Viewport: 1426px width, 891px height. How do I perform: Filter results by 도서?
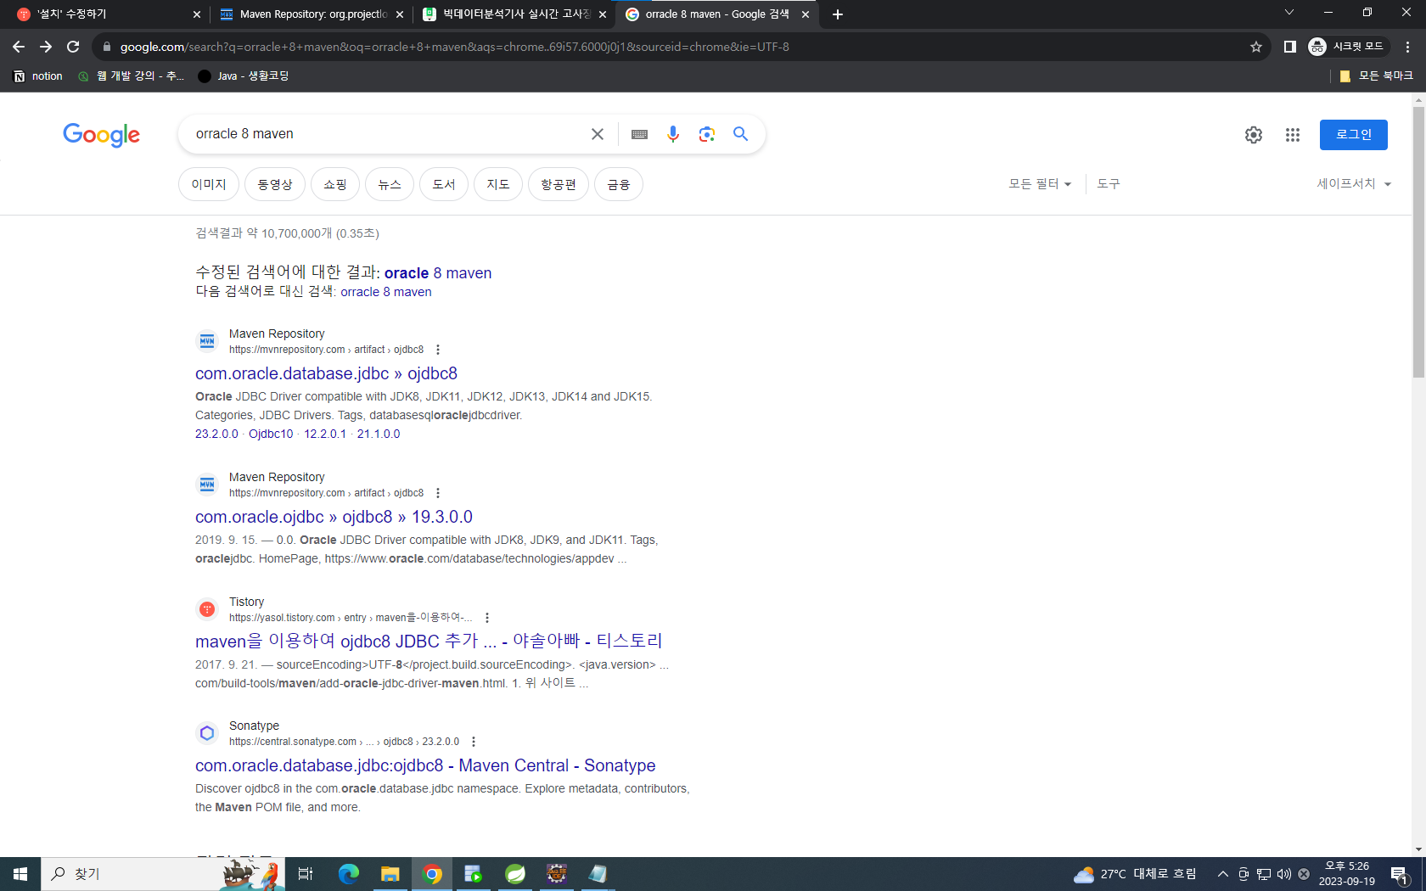[x=444, y=184]
